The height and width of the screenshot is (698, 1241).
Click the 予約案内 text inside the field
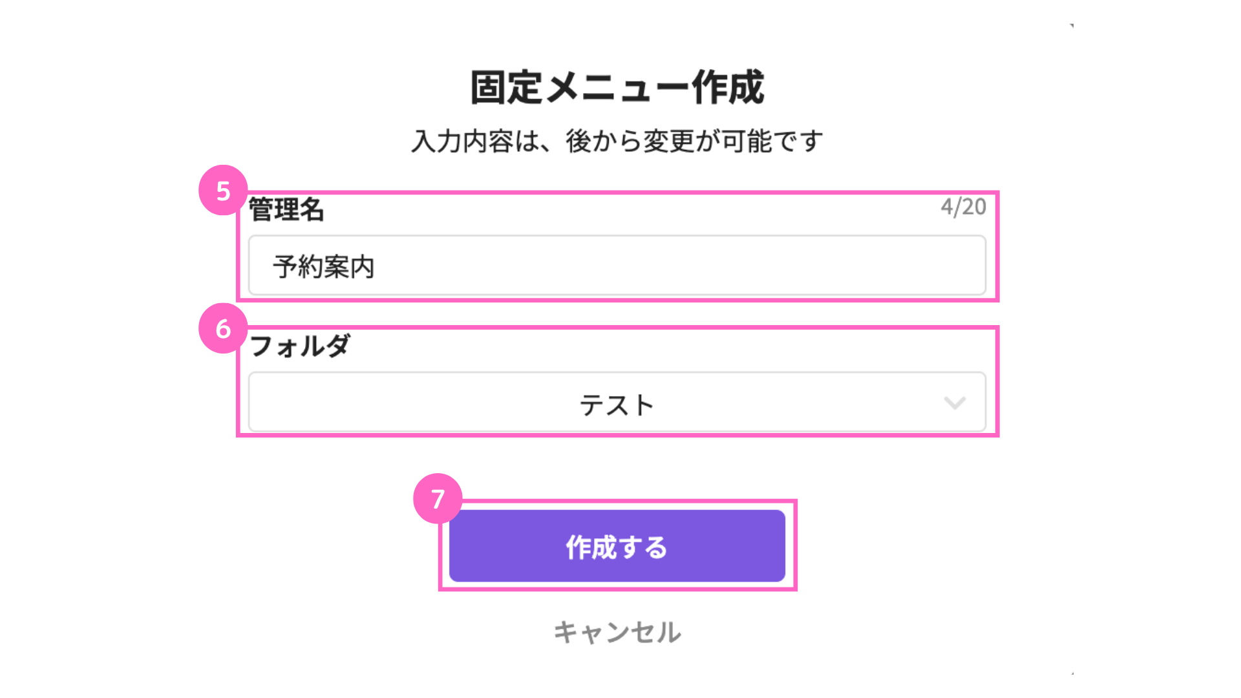tap(324, 266)
